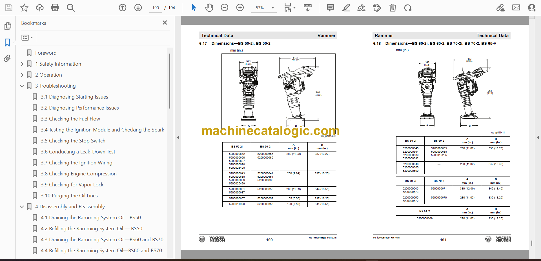Open the Foreword bookmark
The width and height of the screenshot is (541, 261).
(x=46, y=53)
